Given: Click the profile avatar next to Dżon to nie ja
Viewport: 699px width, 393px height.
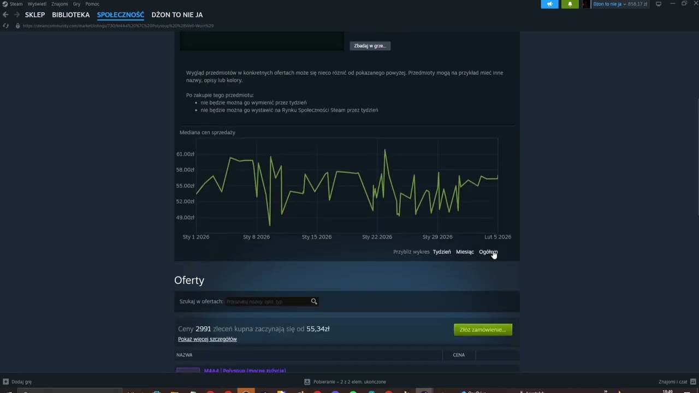Looking at the screenshot, I should pos(586,4).
